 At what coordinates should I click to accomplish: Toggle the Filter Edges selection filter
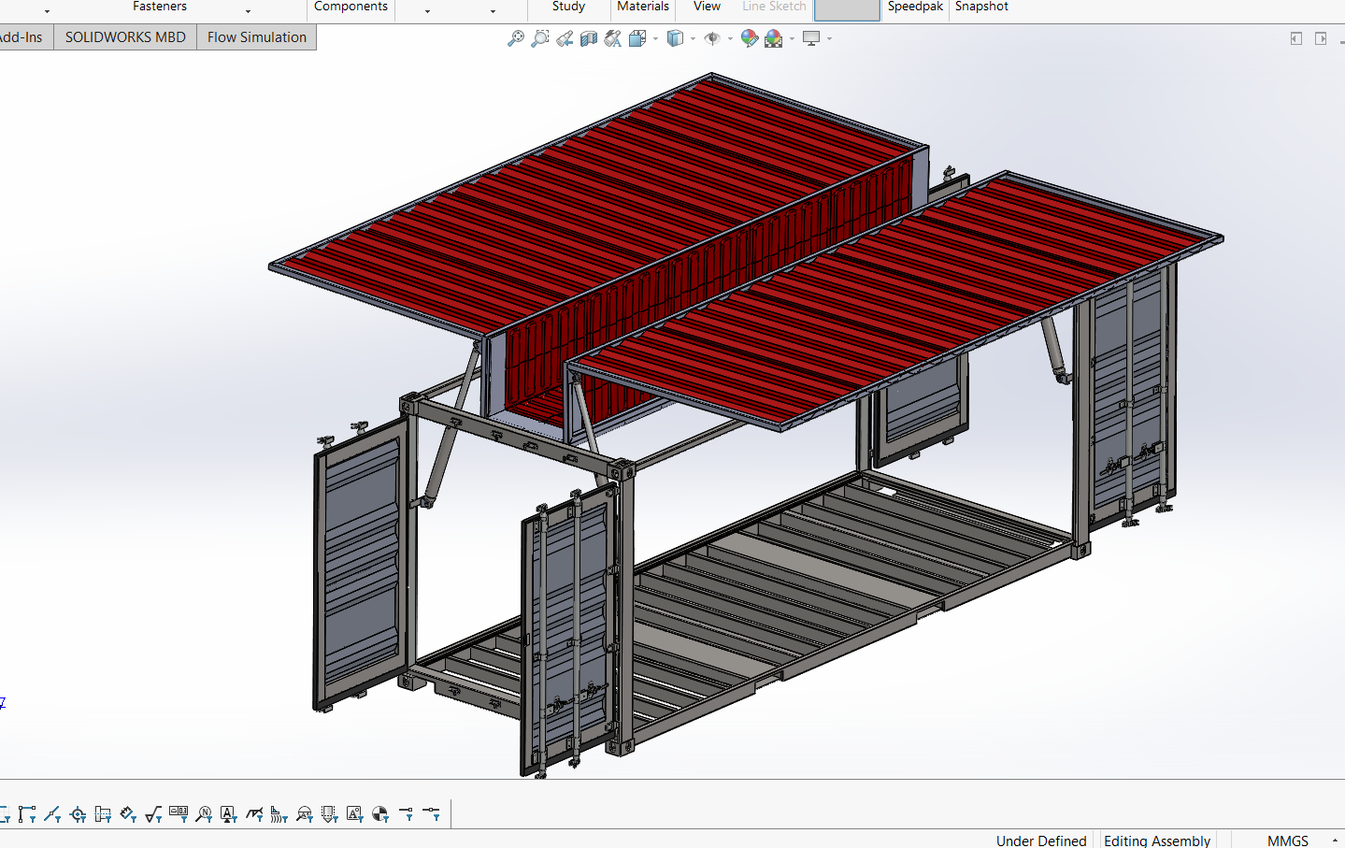(27, 814)
